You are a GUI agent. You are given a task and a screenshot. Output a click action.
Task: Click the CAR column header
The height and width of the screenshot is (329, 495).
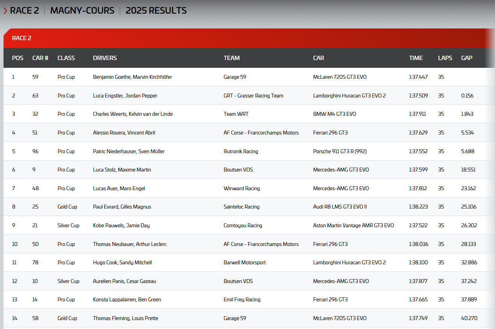319,58
